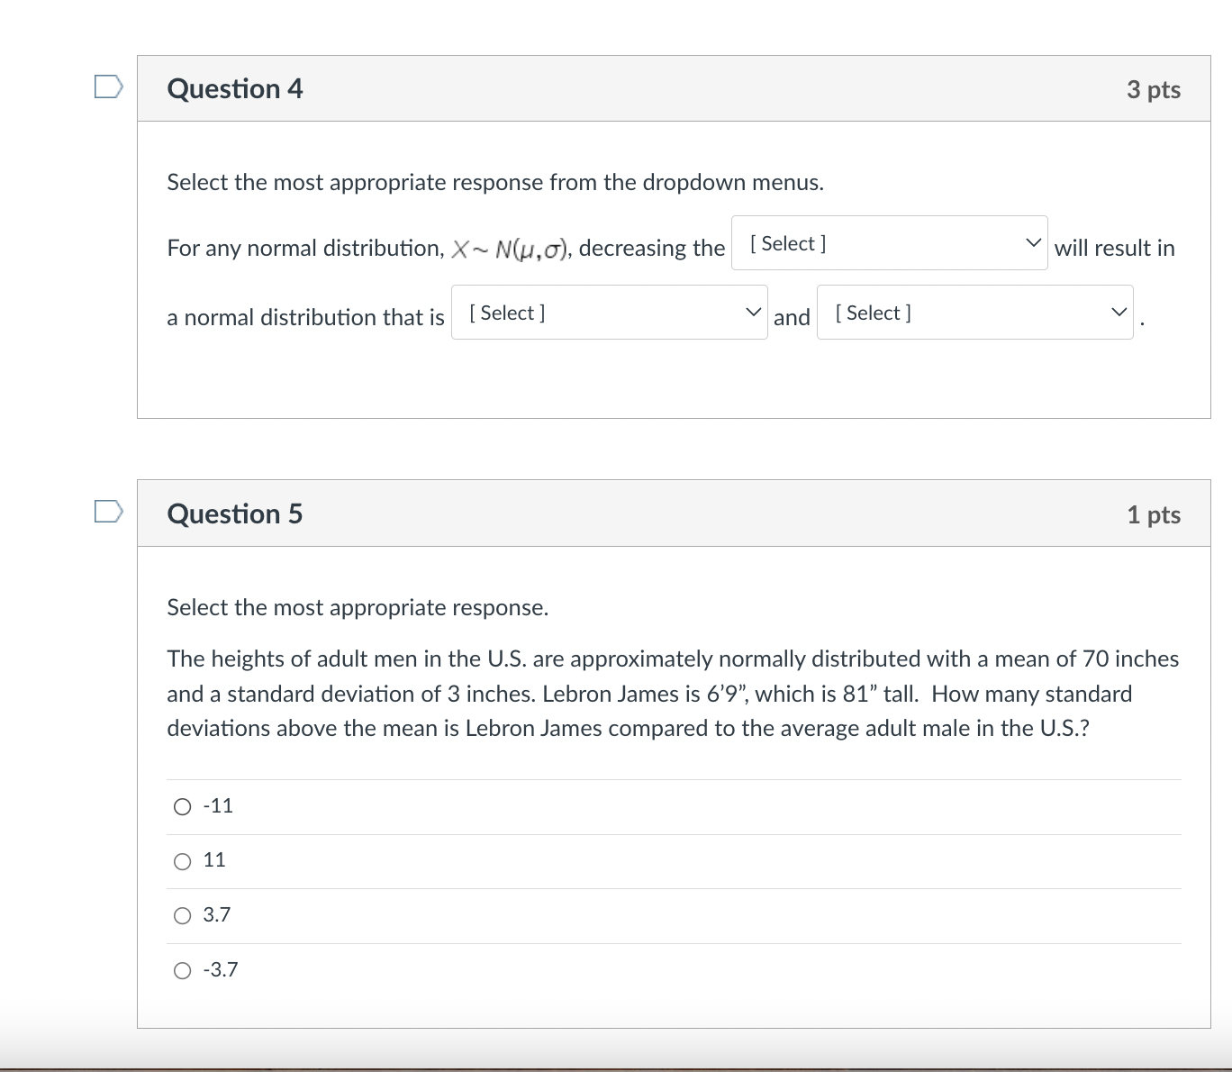Click the chevron on the third Select dropdown

pyautogui.click(x=1119, y=311)
